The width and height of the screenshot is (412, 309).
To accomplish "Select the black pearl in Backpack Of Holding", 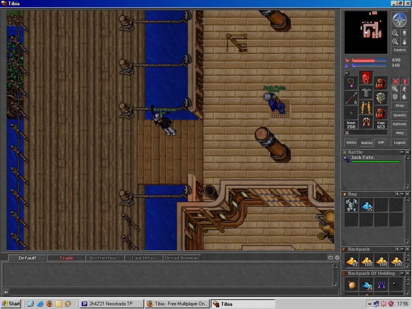I will click(x=396, y=285).
